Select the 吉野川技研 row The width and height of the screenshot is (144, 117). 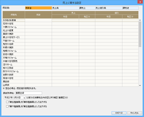[x=70, y=75]
